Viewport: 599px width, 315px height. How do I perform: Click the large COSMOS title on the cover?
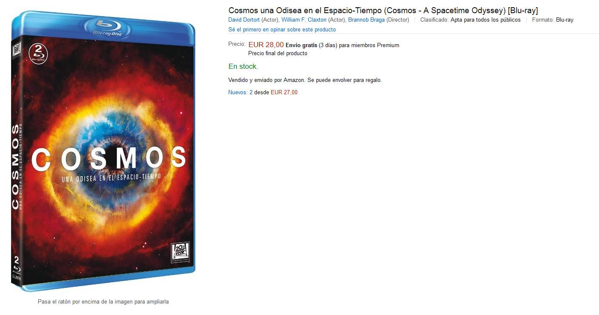(109, 158)
